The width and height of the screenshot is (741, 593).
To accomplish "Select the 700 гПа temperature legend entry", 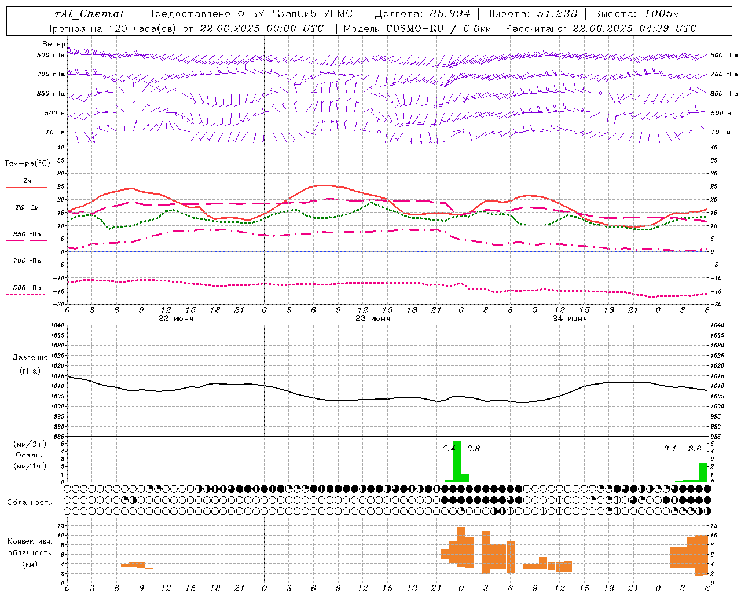I will pos(27,261).
